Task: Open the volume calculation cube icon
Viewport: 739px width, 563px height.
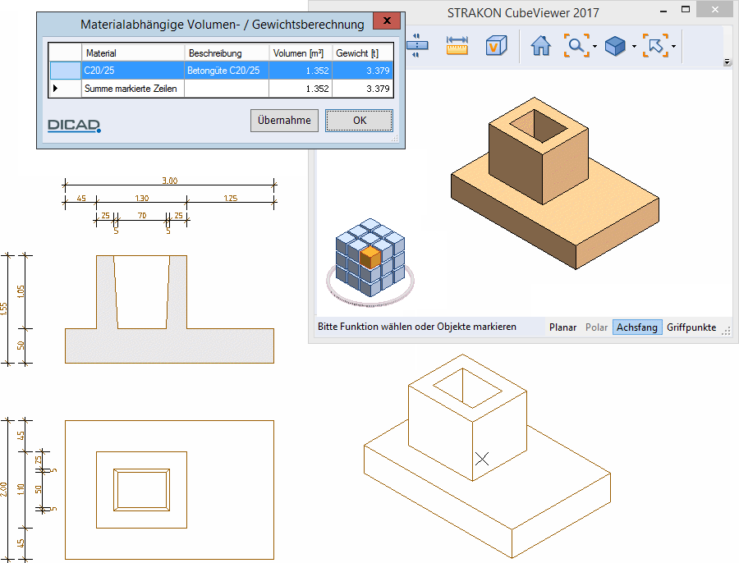Action: point(496,46)
